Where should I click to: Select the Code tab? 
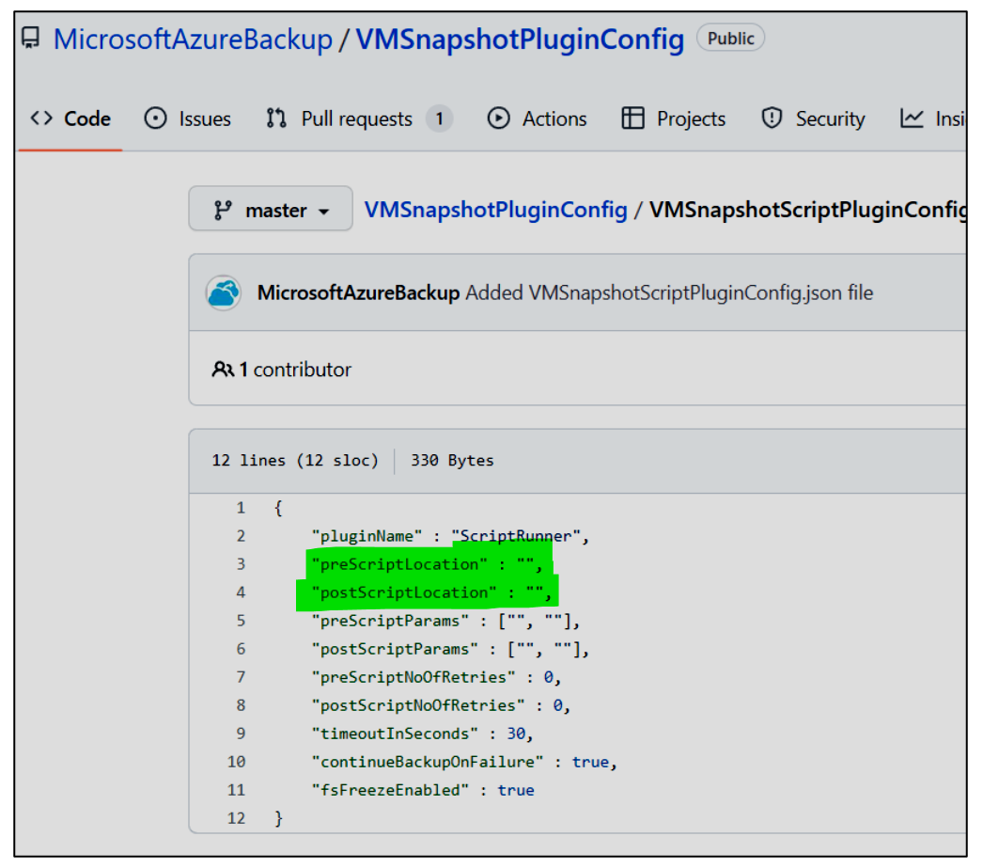click(x=87, y=118)
